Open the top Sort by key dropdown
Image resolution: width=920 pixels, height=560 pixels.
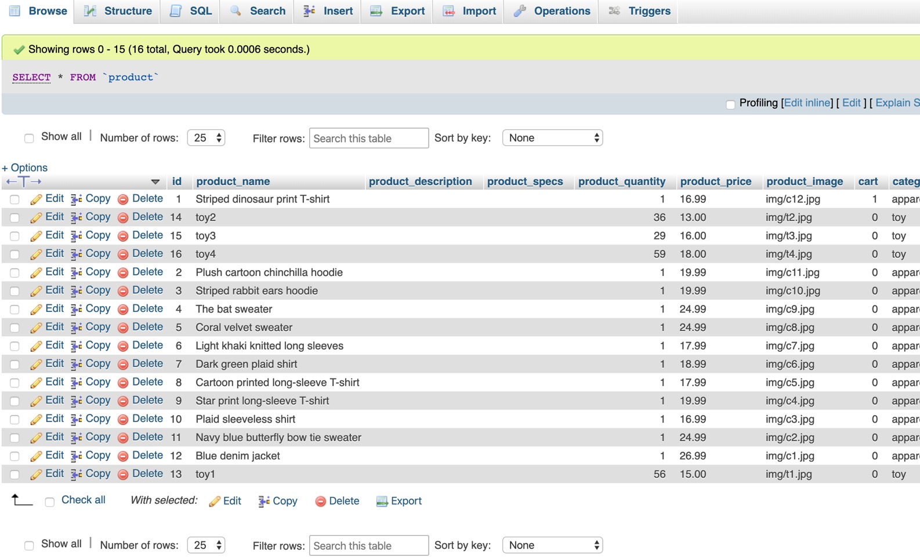552,138
